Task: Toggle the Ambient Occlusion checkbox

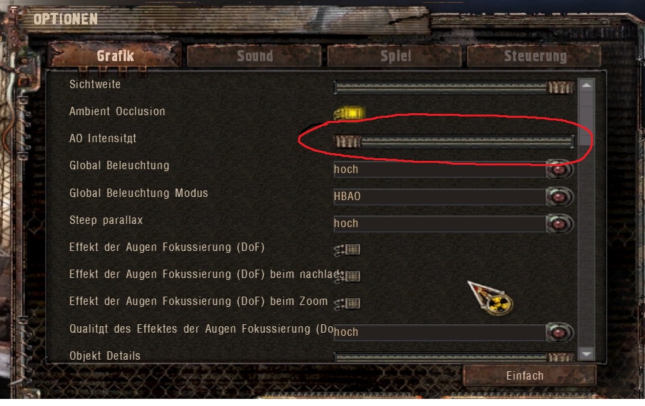Action: tap(348, 113)
